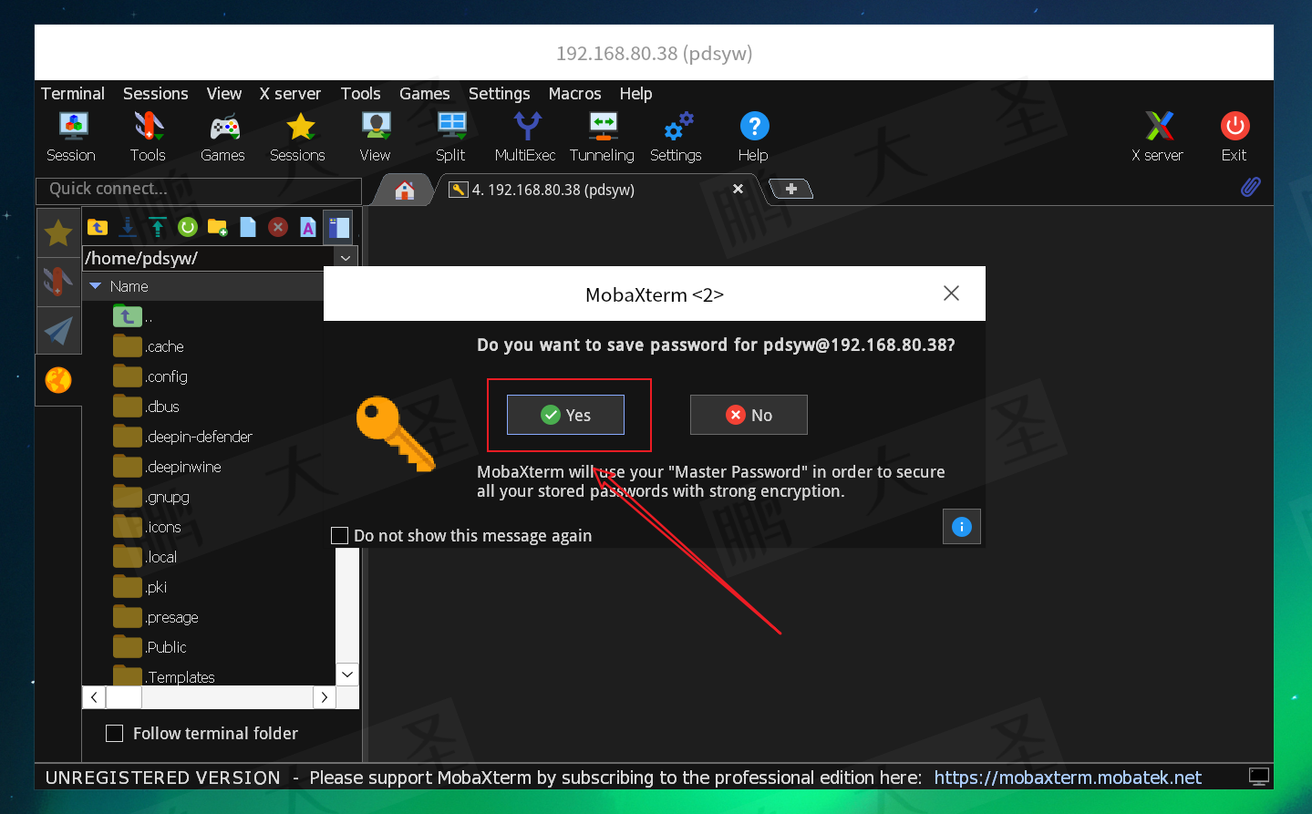Select the .gnupg folder
The width and height of the screenshot is (1312, 814).
tap(151, 497)
